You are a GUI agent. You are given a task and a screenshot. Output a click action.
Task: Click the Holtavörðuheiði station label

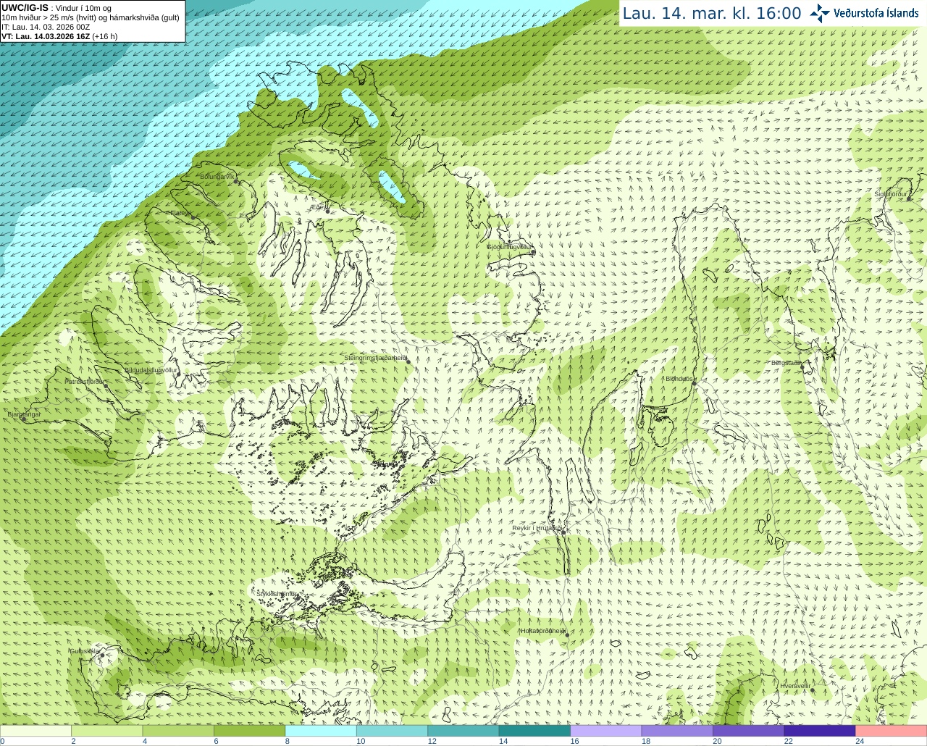click(542, 631)
